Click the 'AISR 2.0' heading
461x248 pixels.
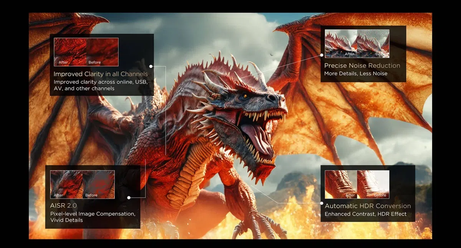coord(63,205)
